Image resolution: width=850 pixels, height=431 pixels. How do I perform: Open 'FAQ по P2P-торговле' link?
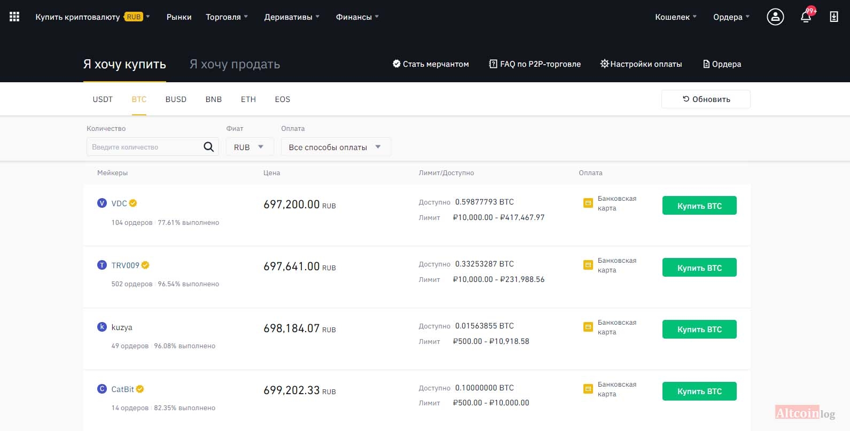tap(535, 64)
